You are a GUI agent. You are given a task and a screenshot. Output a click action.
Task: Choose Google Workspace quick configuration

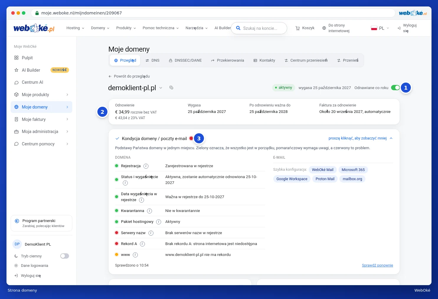292,179
